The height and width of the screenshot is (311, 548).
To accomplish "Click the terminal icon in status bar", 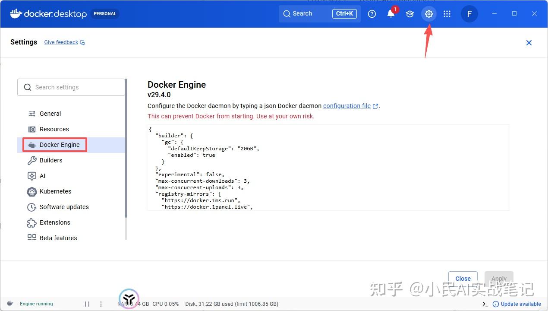I will point(485,304).
